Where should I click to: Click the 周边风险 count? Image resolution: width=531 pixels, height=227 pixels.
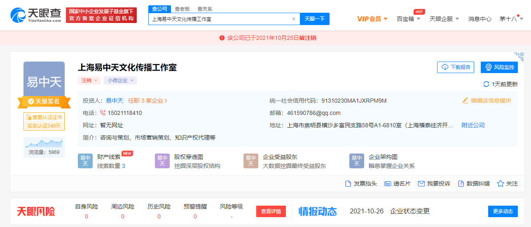point(123,216)
